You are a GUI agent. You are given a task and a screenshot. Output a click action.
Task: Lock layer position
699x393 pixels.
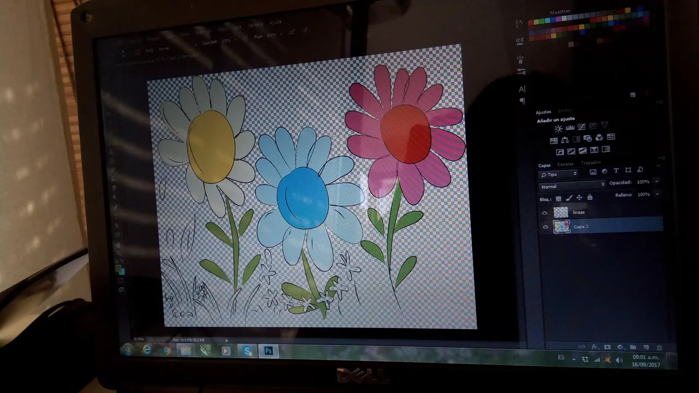[x=579, y=198]
